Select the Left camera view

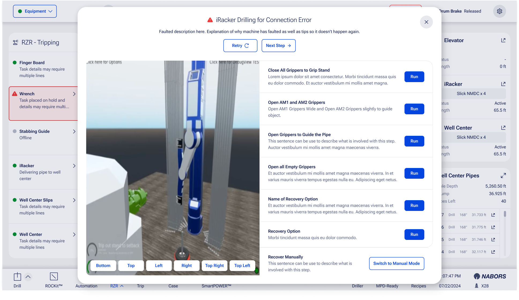click(x=159, y=266)
